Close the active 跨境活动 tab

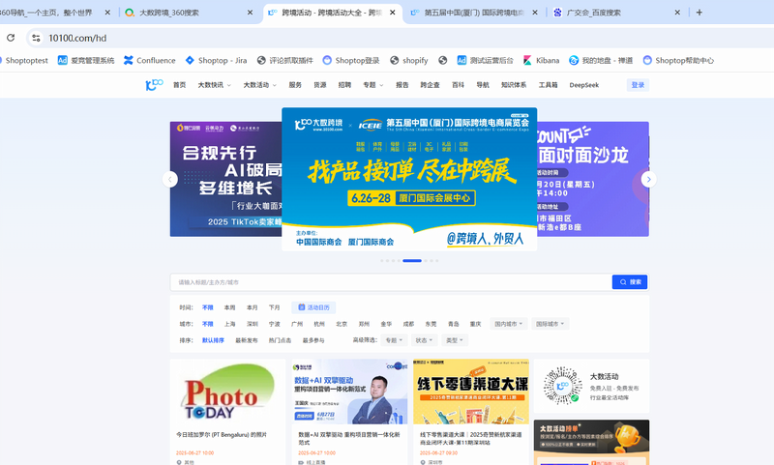click(393, 13)
